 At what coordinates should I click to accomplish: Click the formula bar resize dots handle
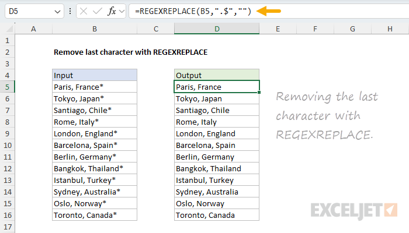(70, 11)
